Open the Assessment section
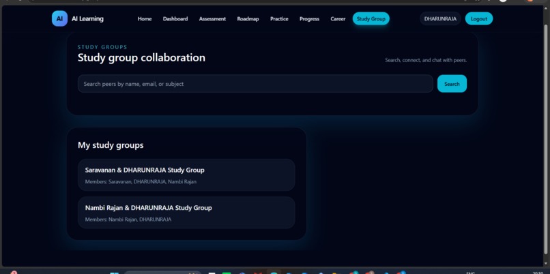 (x=213, y=19)
